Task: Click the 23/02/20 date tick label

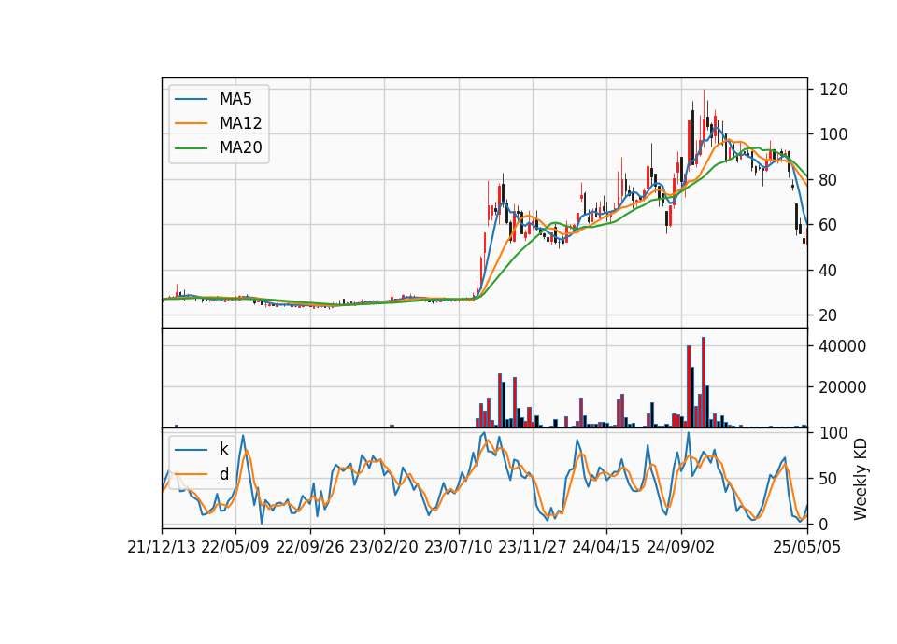Action: [384, 547]
